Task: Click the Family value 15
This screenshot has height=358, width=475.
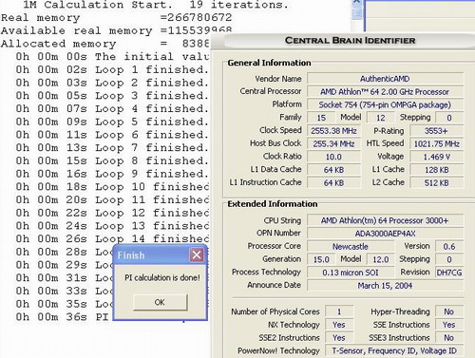Action: [321, 118]
